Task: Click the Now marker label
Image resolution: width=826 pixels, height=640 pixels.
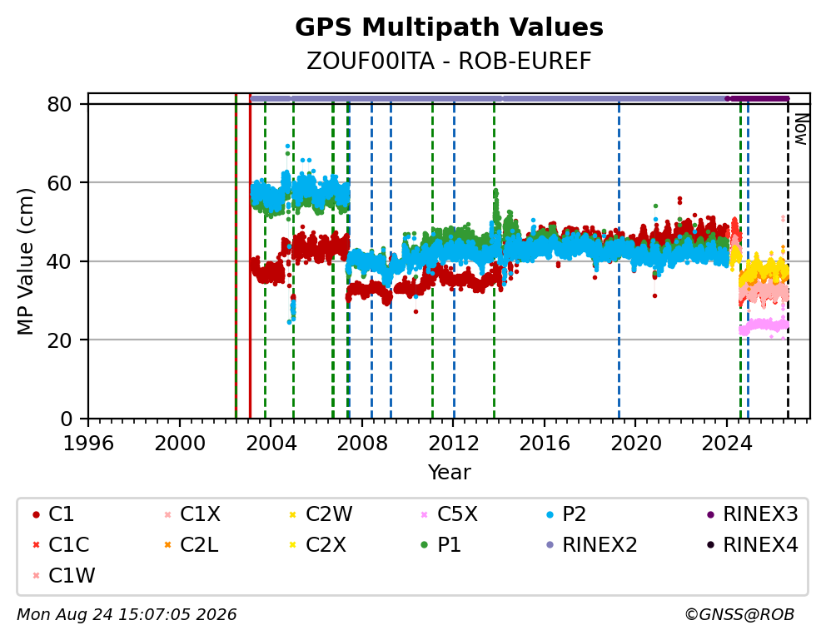Action: [801, 130]
